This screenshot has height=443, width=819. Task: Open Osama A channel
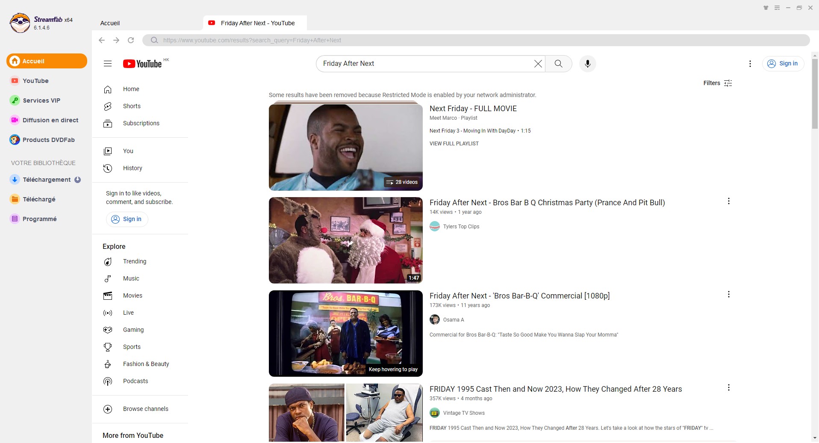454,320
